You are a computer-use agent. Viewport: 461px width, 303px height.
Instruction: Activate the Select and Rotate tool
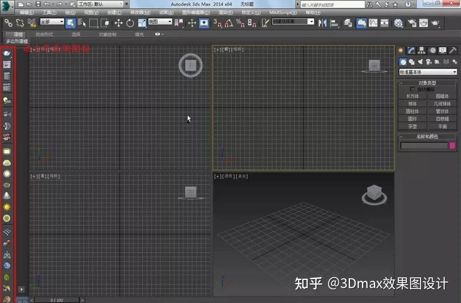[130, 23]
